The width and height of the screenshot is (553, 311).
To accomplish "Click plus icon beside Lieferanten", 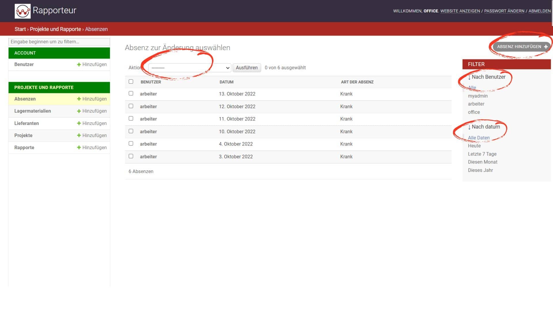I will tap(79, 123).
